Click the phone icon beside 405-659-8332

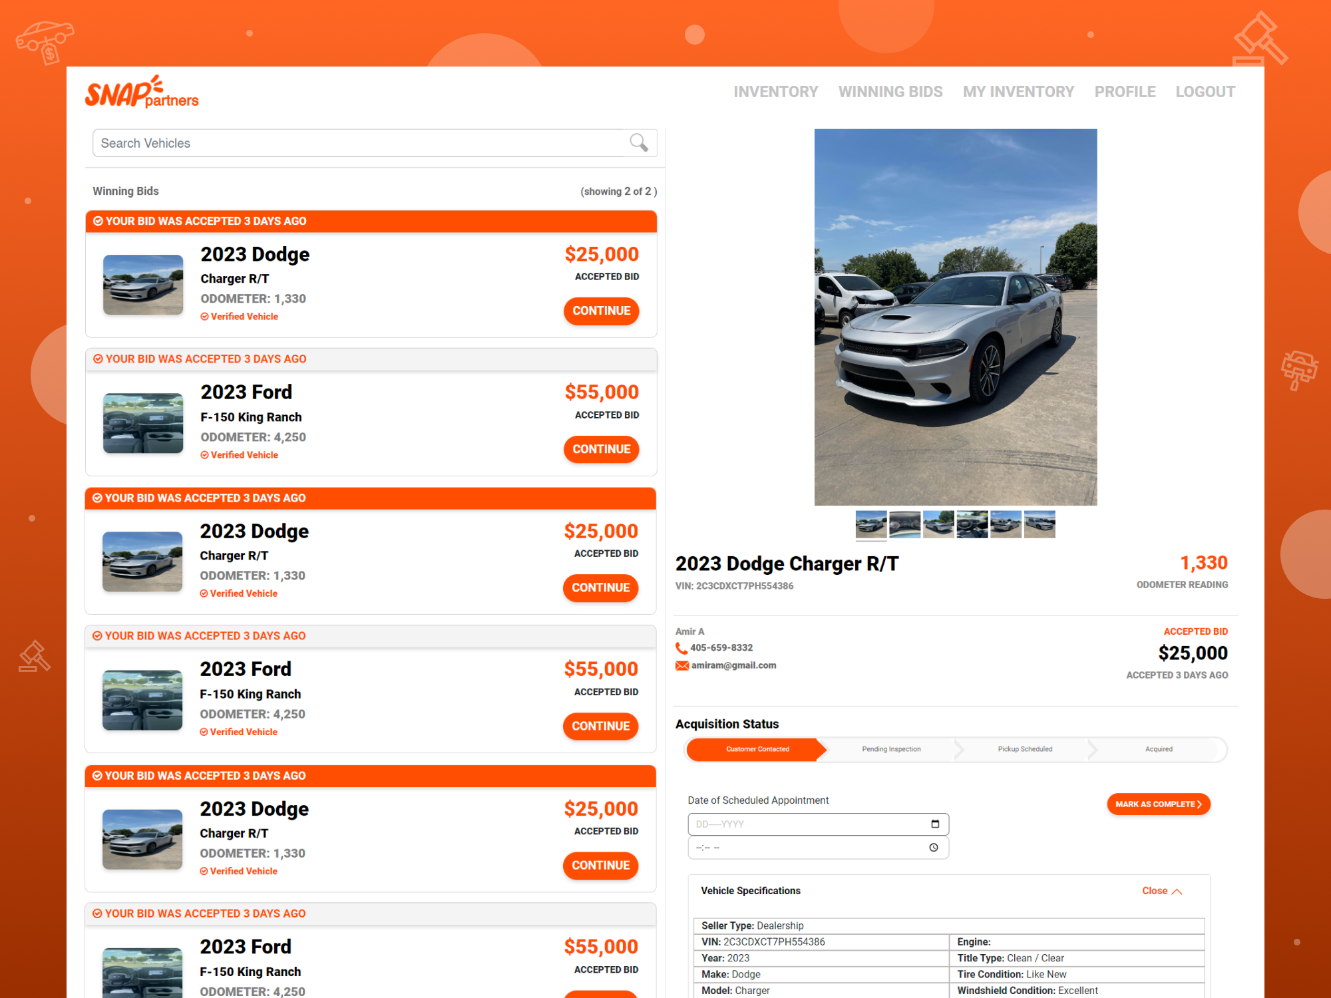(x=681, y=648)
